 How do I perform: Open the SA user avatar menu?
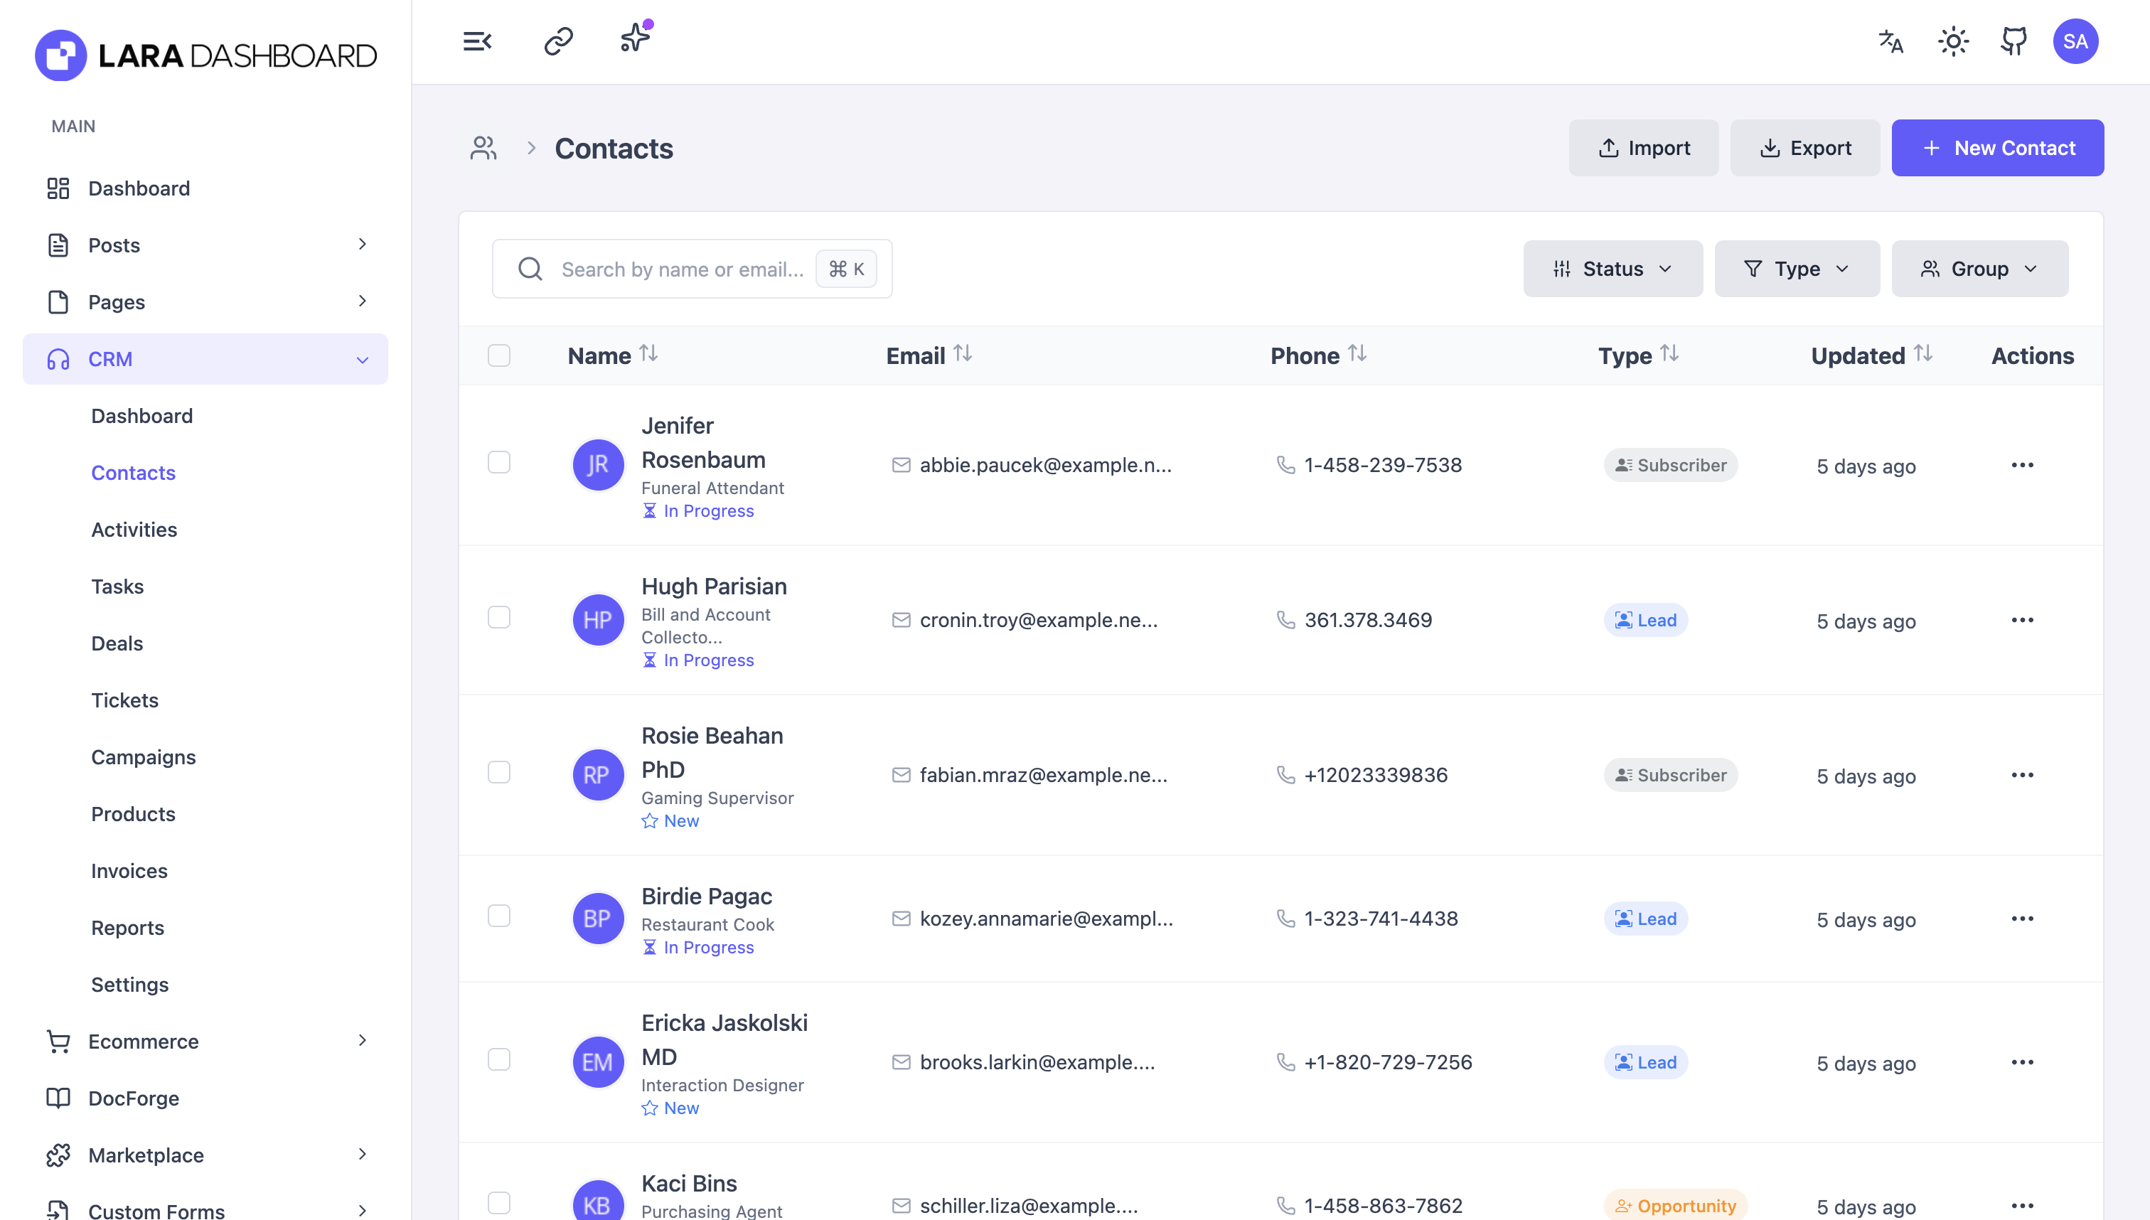point(2076,41)
